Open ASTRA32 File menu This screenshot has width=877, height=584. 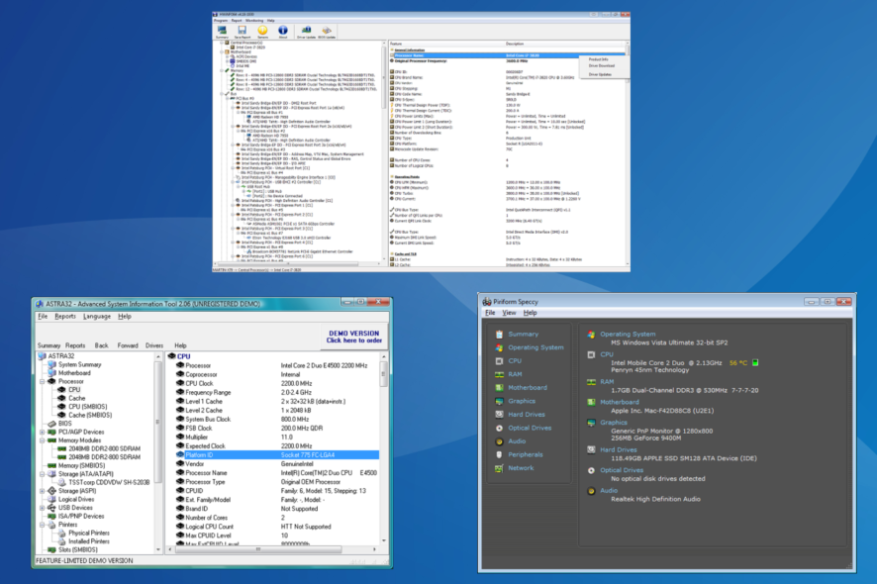pos(43,317)
